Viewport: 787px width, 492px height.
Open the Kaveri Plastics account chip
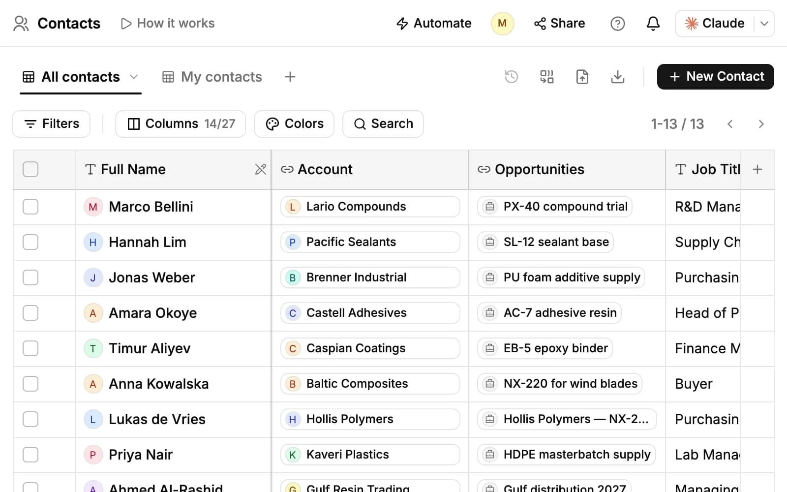point(370,455)
